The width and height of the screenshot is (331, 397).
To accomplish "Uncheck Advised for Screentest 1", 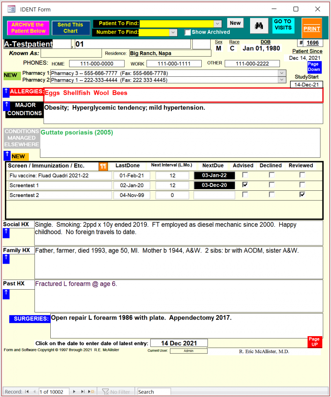I will click(x=245, y=185).
